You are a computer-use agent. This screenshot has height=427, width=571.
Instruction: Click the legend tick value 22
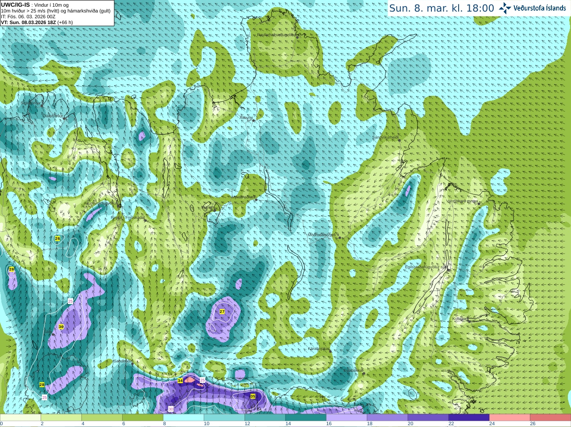coord(451,424)
